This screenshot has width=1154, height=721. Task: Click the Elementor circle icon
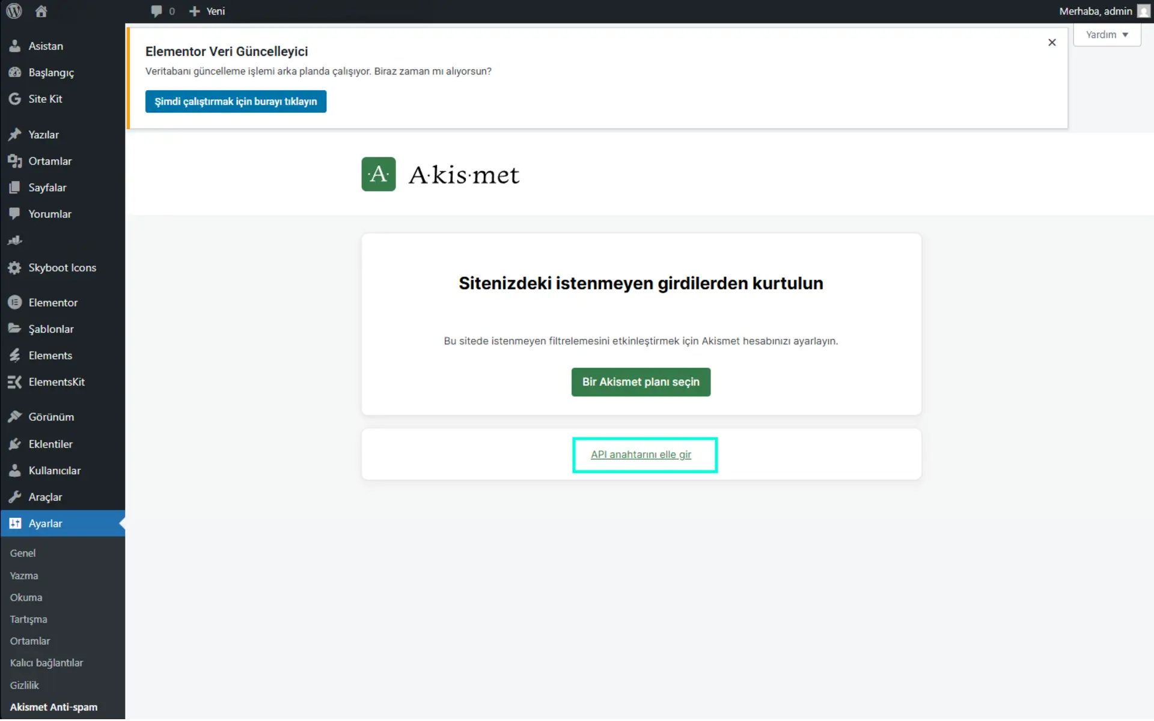pos(15,302)
